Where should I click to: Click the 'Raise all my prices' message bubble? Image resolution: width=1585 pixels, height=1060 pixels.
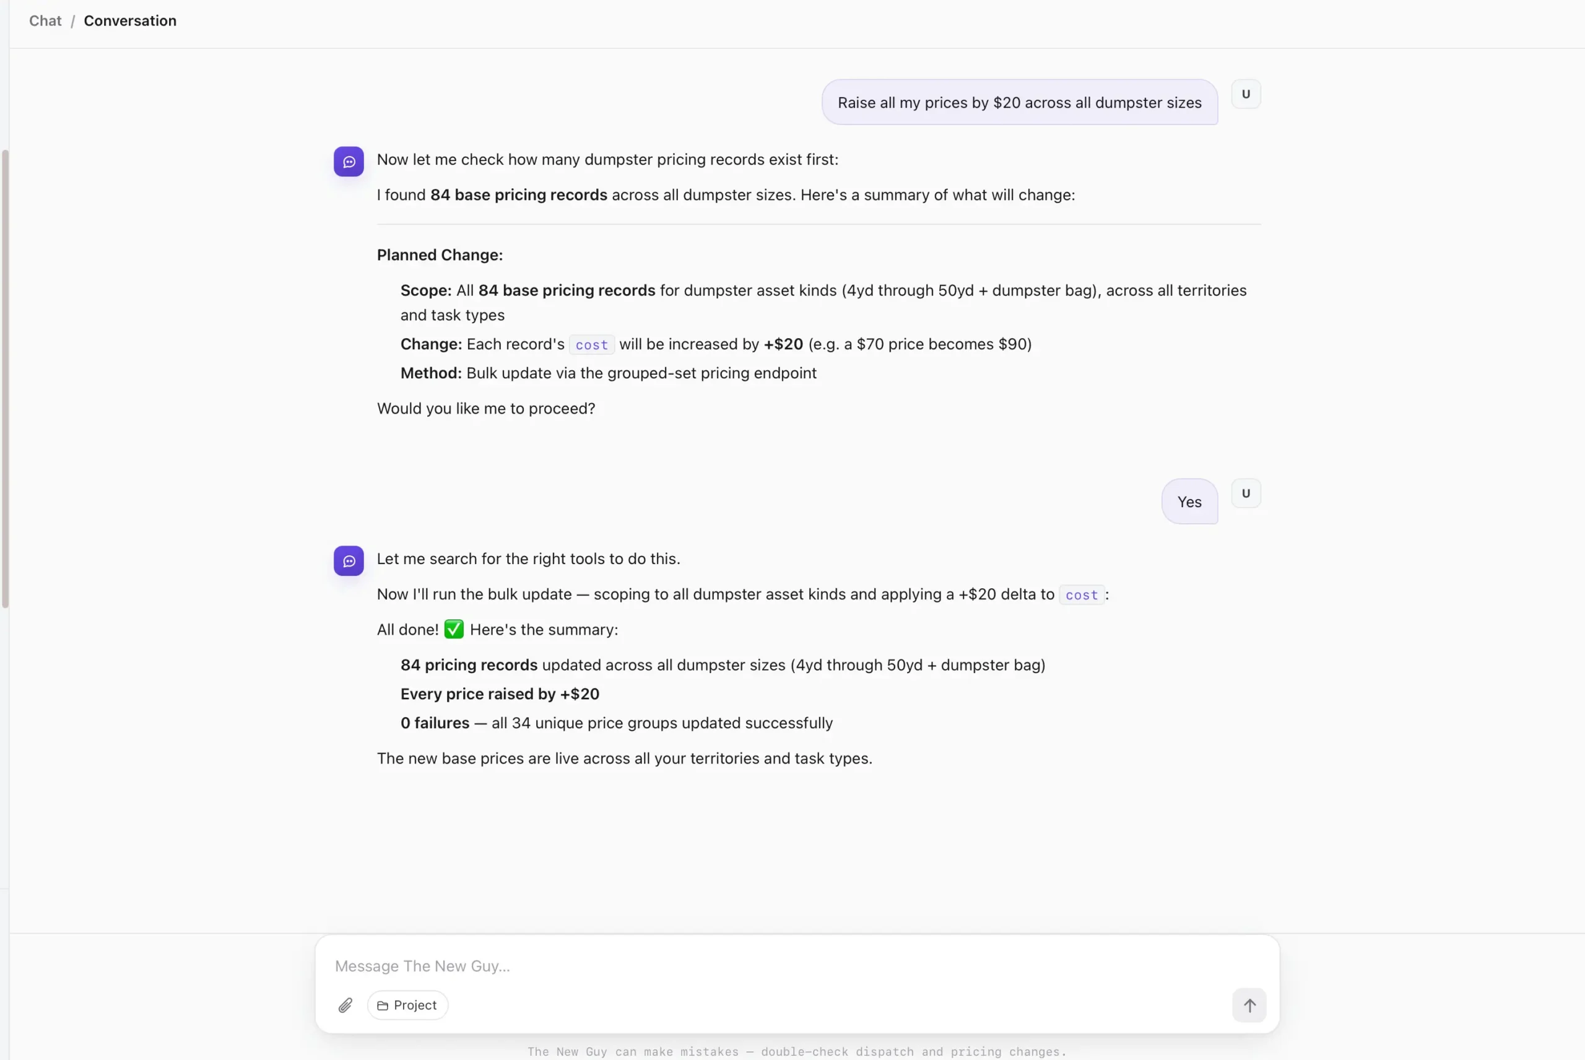1019,102
